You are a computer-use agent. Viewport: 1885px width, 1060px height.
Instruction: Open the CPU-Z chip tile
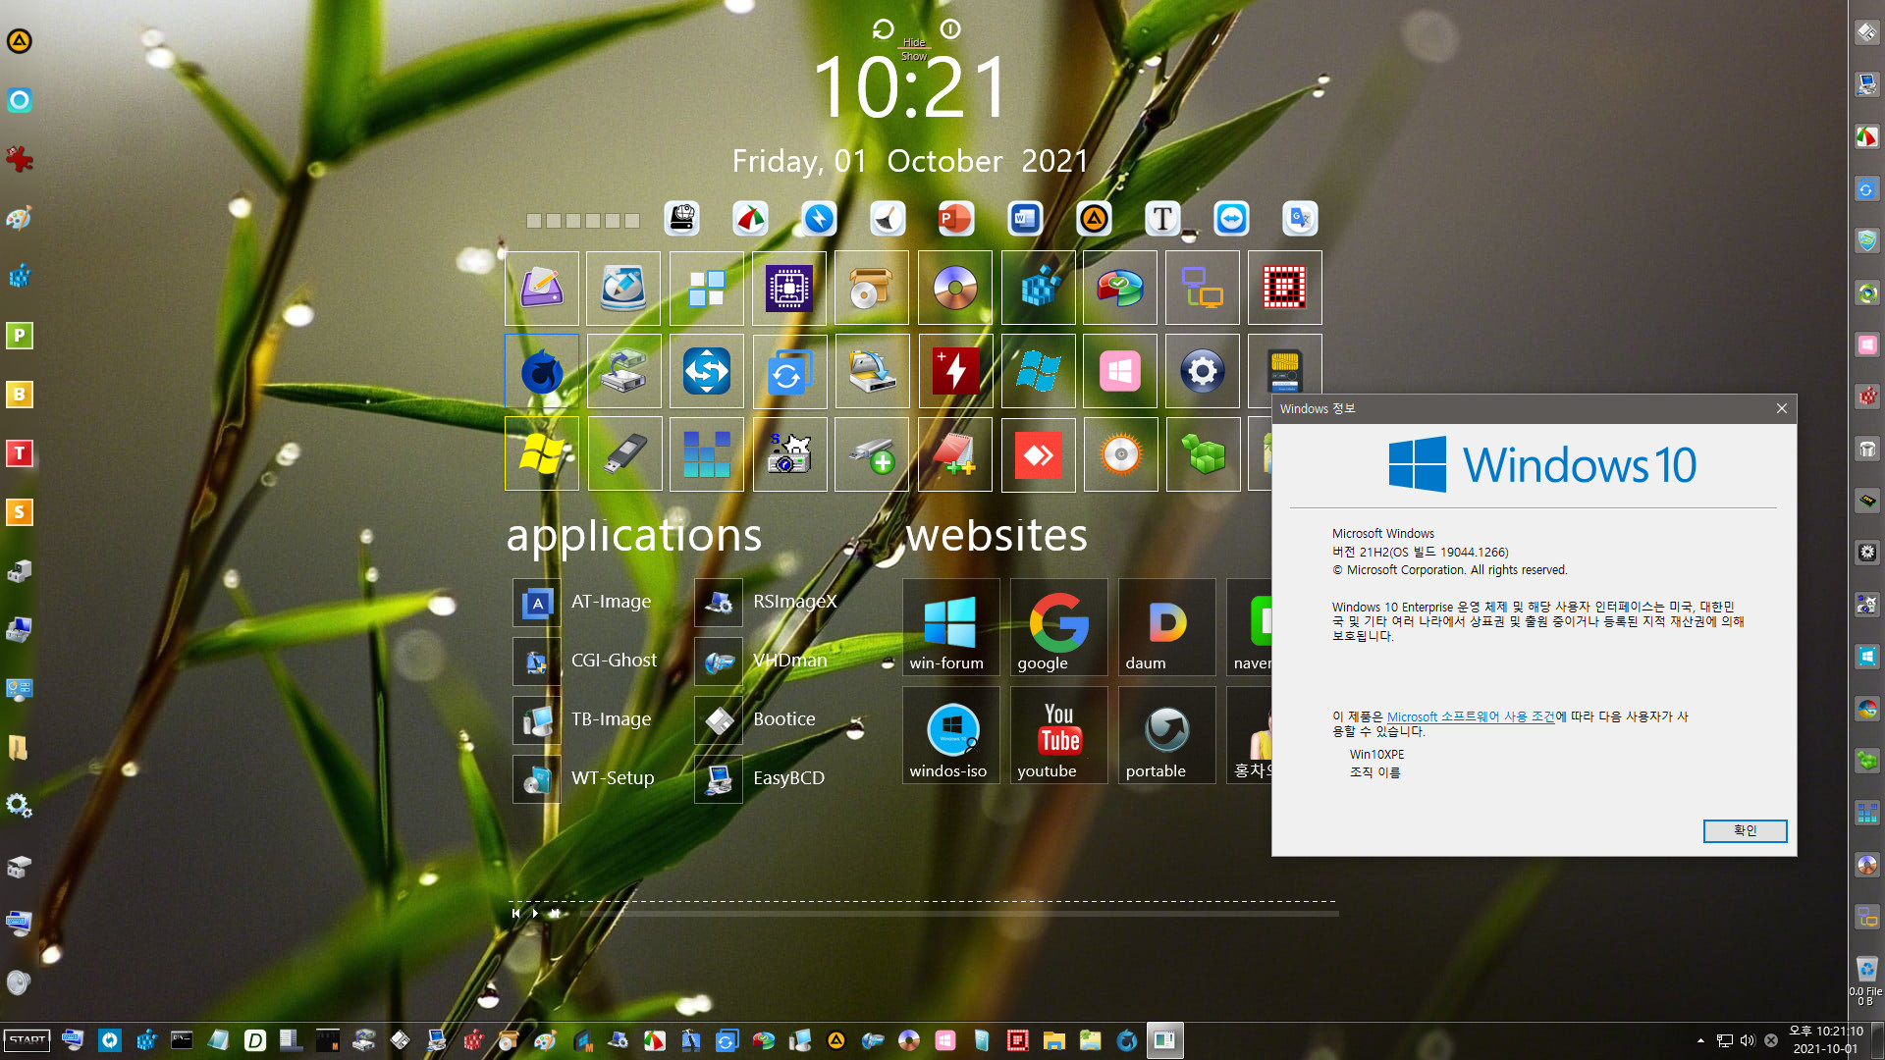pyautogui.click(x=789, y=288)
